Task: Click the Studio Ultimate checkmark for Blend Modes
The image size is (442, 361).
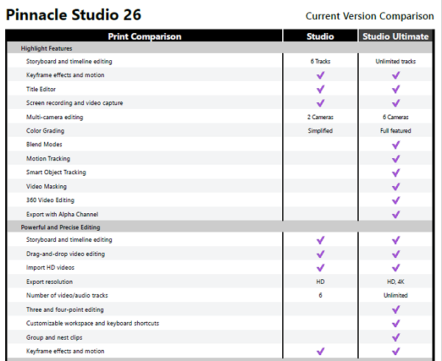Action: point(396,145)
